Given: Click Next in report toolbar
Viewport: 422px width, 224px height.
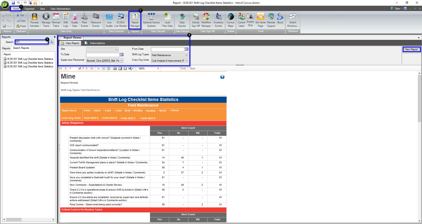Looking at the screenshot, I should click(x=192, y=69).
